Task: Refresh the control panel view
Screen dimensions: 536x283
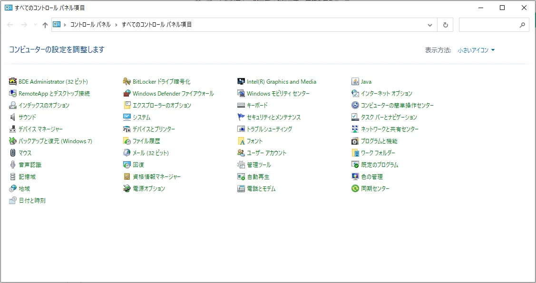Action: [x=446, y=25]
